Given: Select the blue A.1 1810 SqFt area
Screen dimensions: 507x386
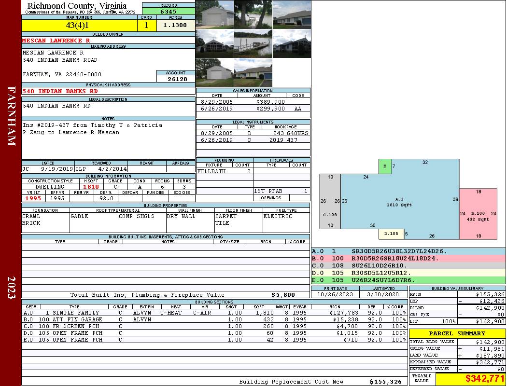Looking at the screenshot, I should tap(399, 202).
